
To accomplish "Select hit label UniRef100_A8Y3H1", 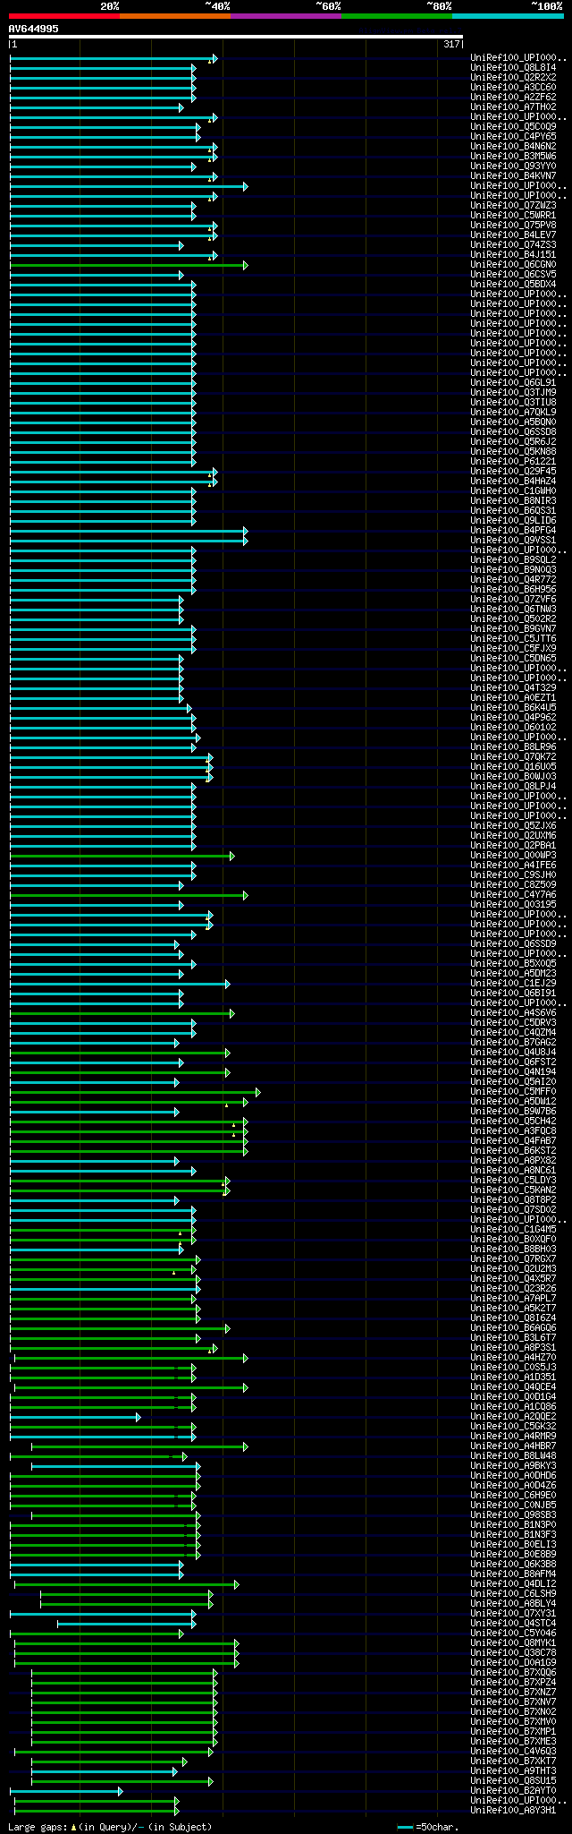I will coord(513,1810).
